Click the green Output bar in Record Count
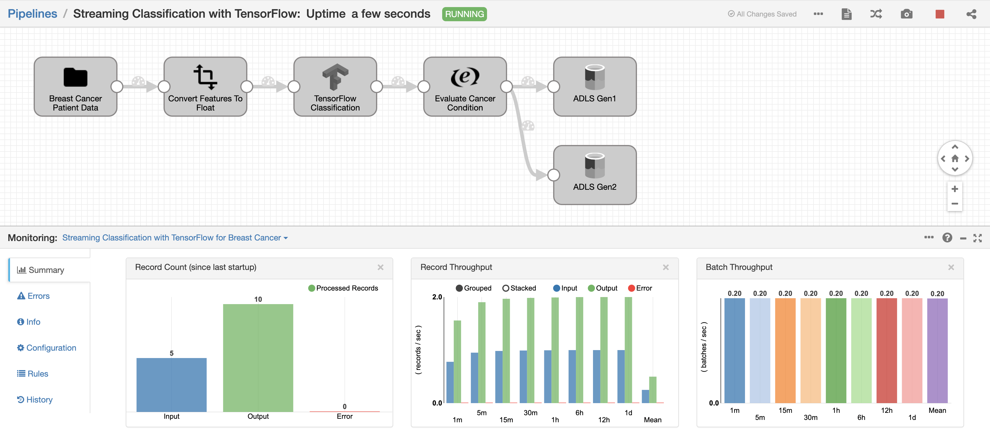The height and width of the screenshot is (432, 990). pos(258,358)
